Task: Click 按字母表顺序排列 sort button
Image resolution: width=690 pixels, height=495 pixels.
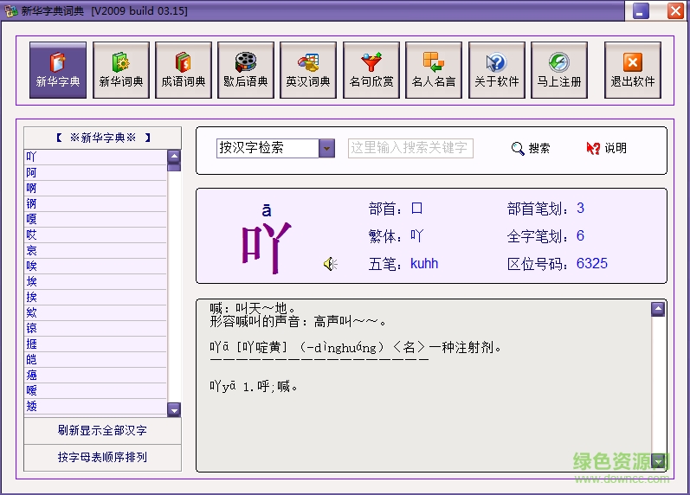Action: click(x=102, y=457)
